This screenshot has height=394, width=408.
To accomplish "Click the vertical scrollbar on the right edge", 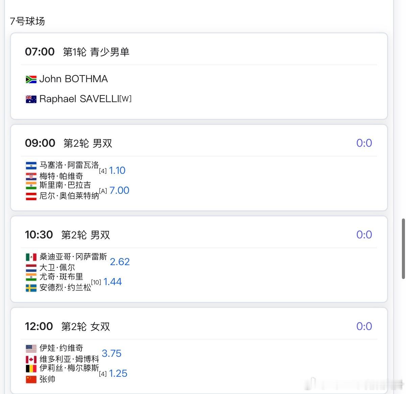I will click(x=403, y=249).
